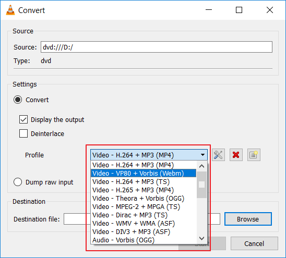Viewport: 286px width, 258px height.
Task: Click the profile list scrollbar thumb
Action: pos(202,185)
